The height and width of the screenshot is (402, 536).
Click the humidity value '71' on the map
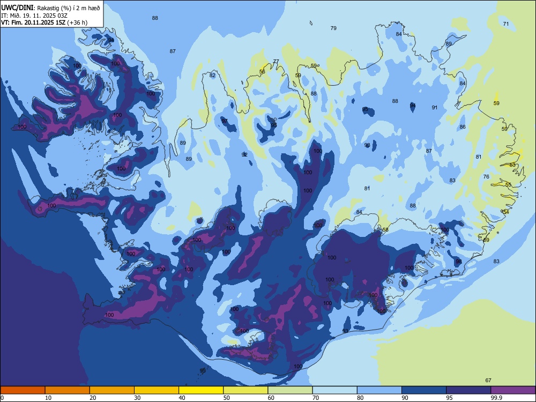tap(506, 24)
